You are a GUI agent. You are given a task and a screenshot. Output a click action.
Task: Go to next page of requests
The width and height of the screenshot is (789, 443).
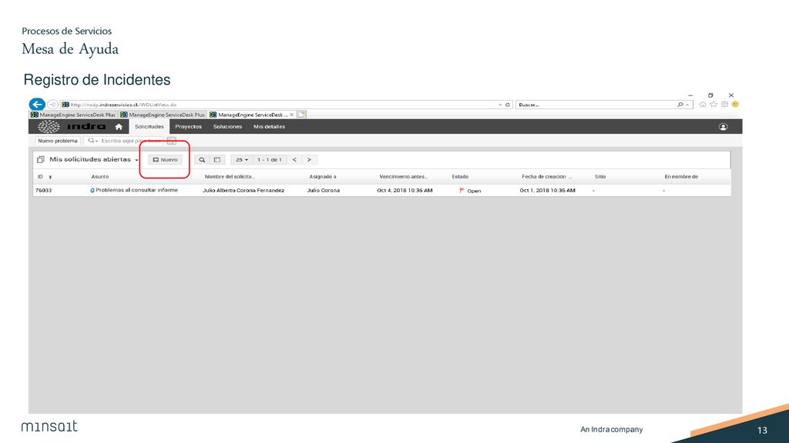(x=309, y=160)
